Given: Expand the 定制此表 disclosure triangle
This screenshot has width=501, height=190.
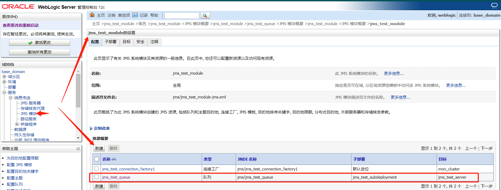Looking at the screenshot, I should tap(91, 128).
